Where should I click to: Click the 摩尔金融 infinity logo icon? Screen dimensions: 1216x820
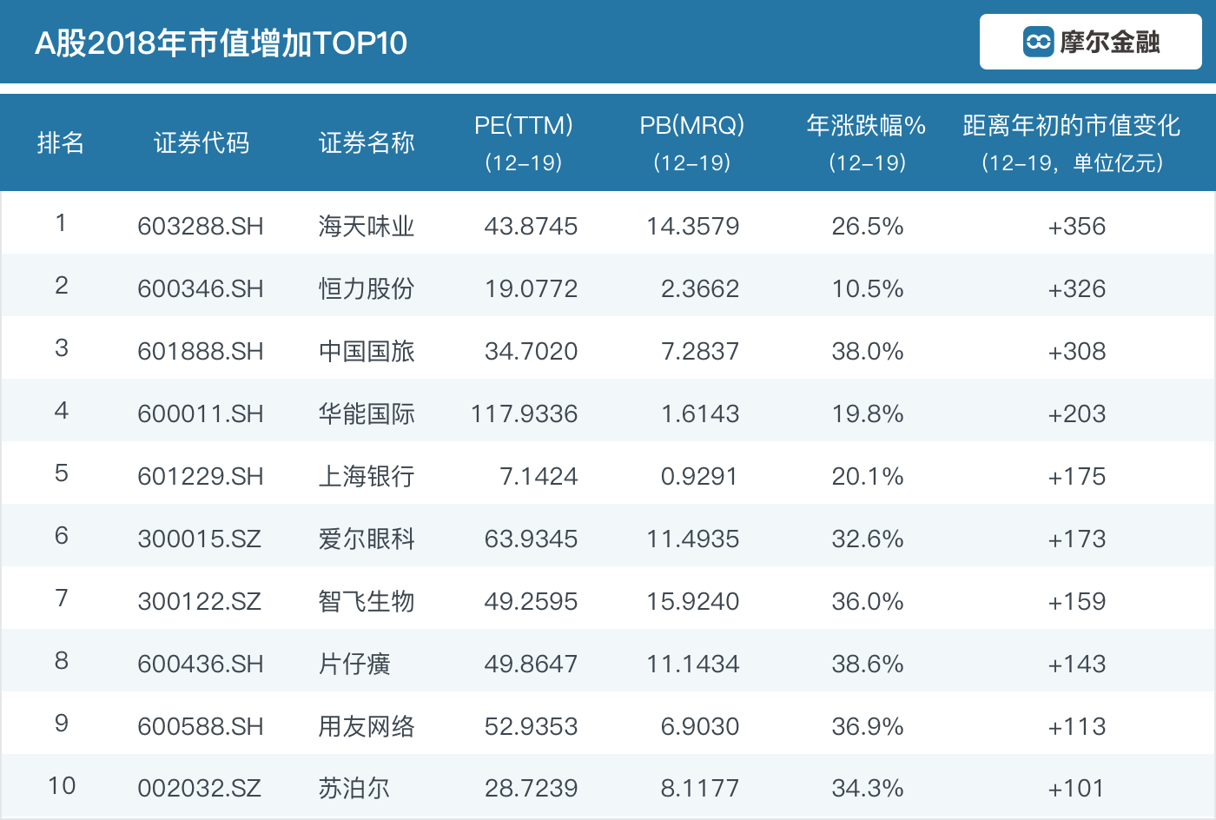pos(1038,42)
